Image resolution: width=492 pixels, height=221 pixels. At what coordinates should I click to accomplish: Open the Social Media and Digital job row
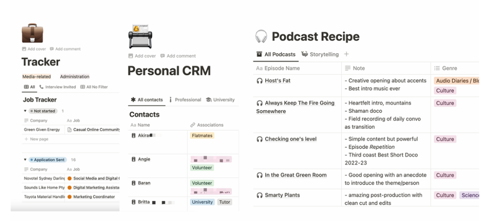[96, 178]
